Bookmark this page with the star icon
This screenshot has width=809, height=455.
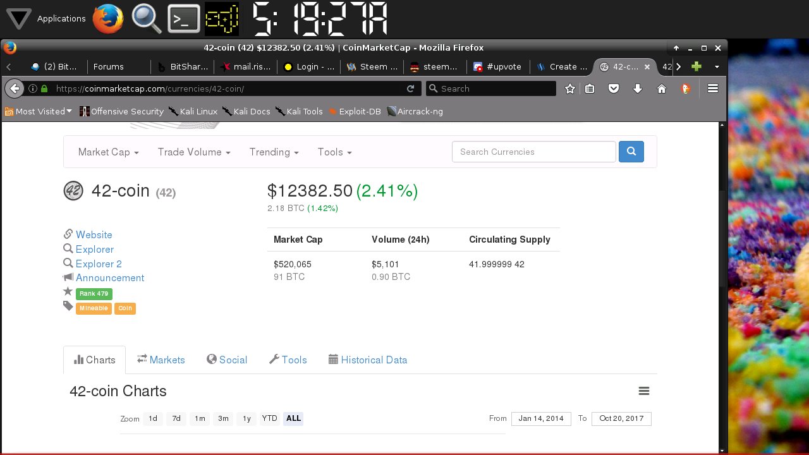click(x=569, y=88)
